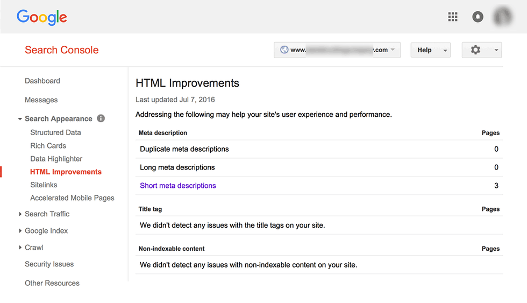Open the blurred account avatar
Screen dimensions: 527x303
503,17
